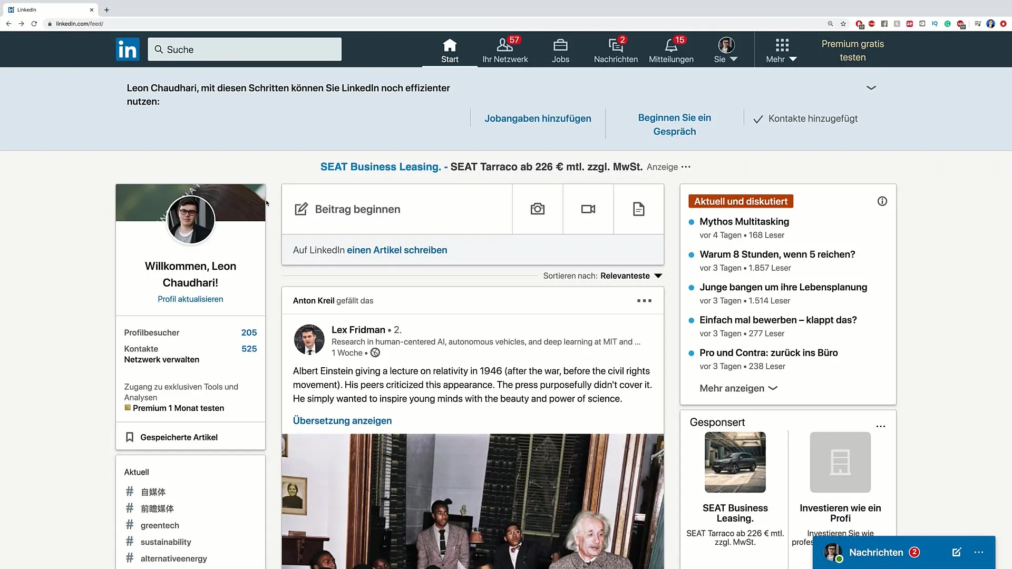Screen dimensions: 1012x569
Task: Click the Jobs toolbar icon
Action: [560, 50]
